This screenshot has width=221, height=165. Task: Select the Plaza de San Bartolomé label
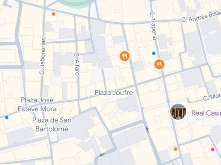click(52, 125)
